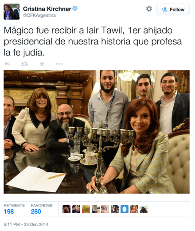This screenshot has width=195, height=231.
Task: Favorite the tweet with star icon
Action: click(x=42, y=64)
